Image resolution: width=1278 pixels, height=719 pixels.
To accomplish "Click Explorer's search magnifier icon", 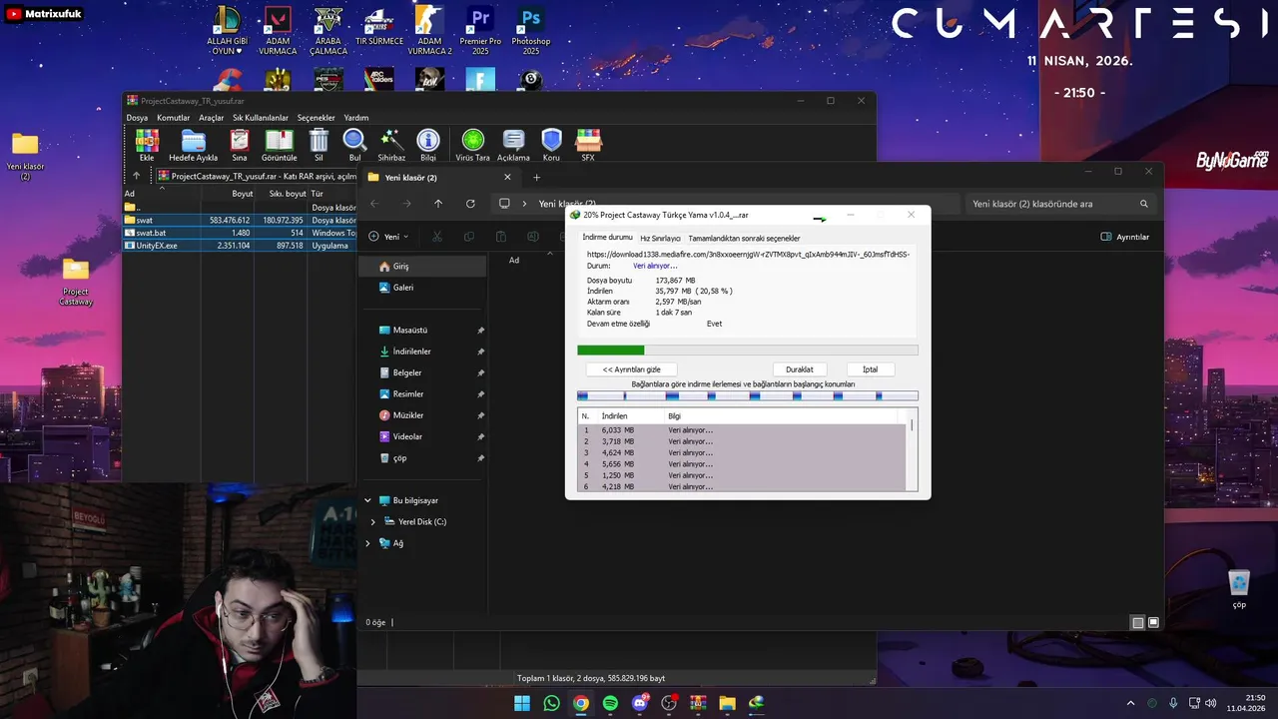I will (1144, 204).
